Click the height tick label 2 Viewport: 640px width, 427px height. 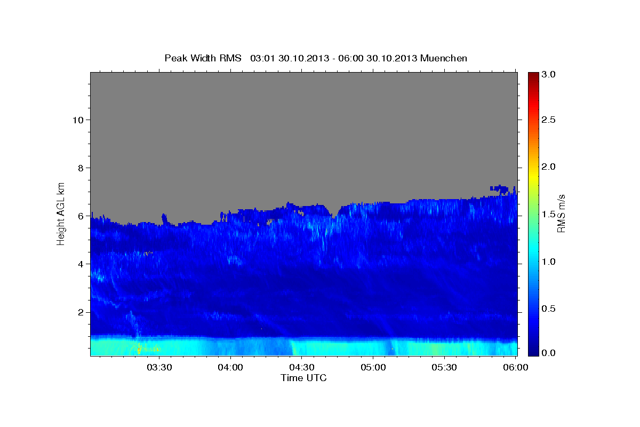pos(79,312)
